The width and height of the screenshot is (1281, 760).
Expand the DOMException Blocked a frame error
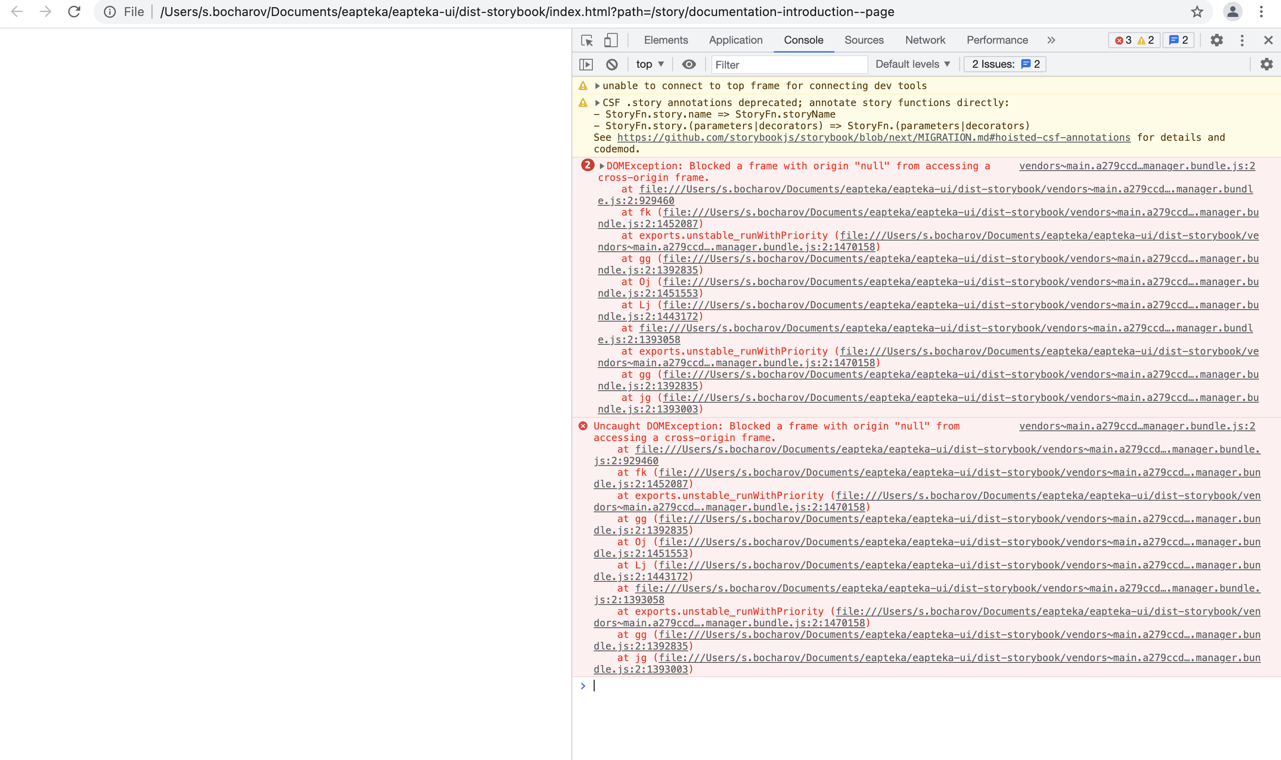point(602,166)
